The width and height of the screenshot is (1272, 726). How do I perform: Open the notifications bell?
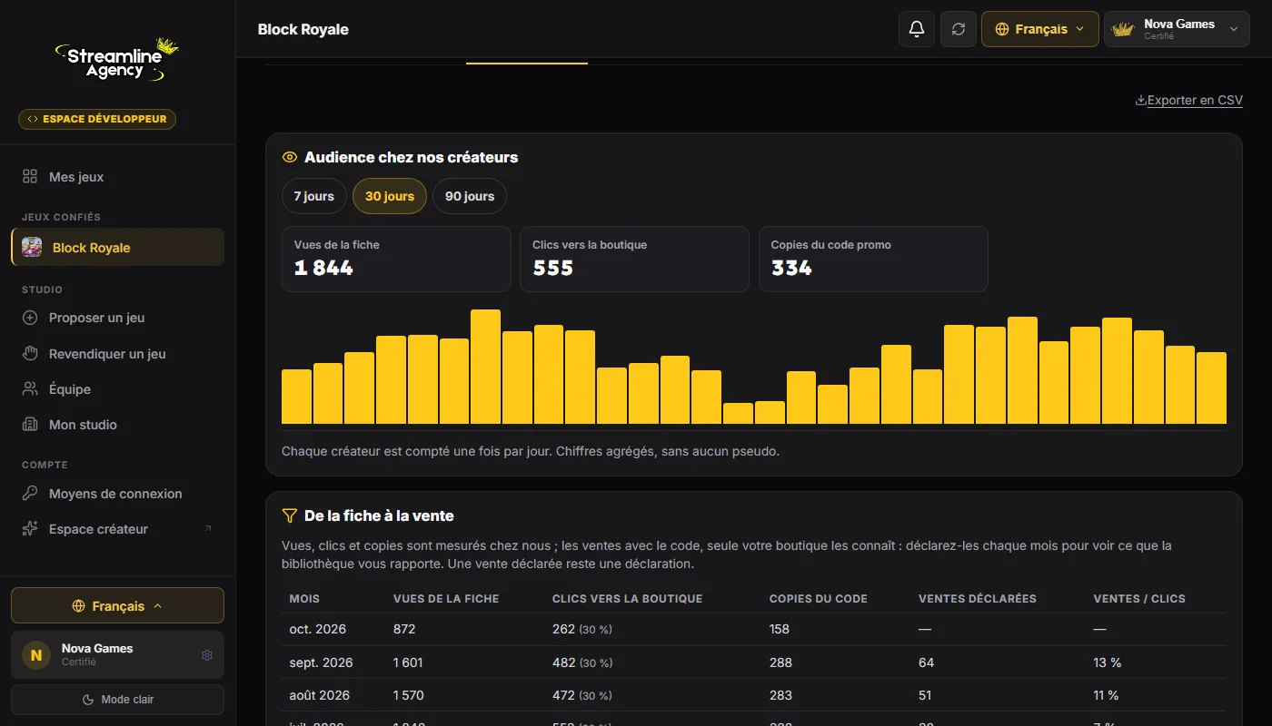pos(916,29)
